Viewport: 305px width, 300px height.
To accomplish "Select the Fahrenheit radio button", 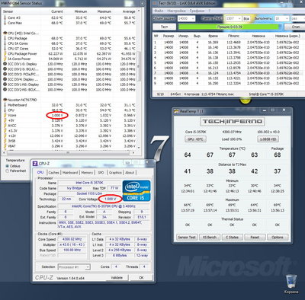I will pyautogui.click(x=7, y=171).
